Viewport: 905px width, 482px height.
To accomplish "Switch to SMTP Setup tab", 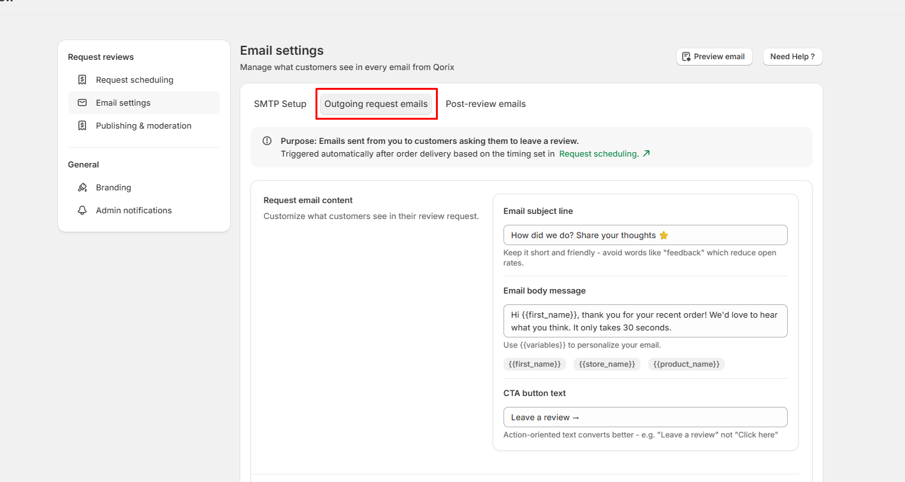I will tap(280, 104).
